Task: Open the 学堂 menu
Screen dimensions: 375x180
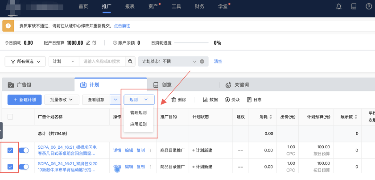Action: click(x=223, y=6)
